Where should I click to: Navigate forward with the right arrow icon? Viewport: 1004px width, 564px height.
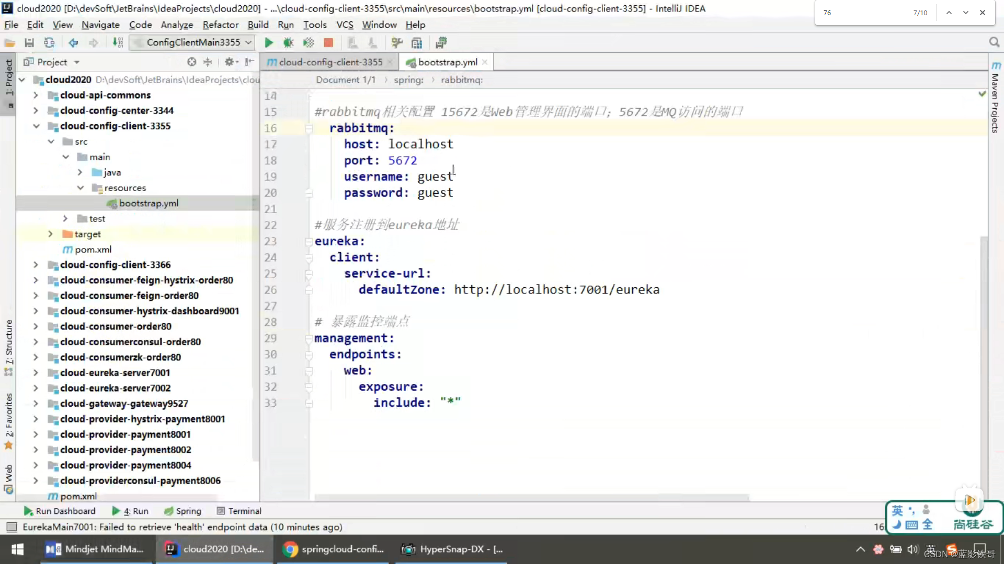93,43
